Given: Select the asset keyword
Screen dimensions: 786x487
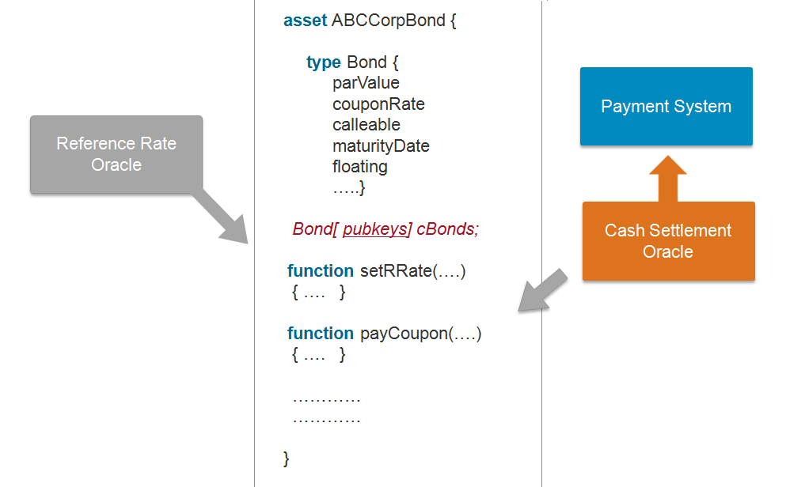Looking at the screenshot, I should coord(305,21).
